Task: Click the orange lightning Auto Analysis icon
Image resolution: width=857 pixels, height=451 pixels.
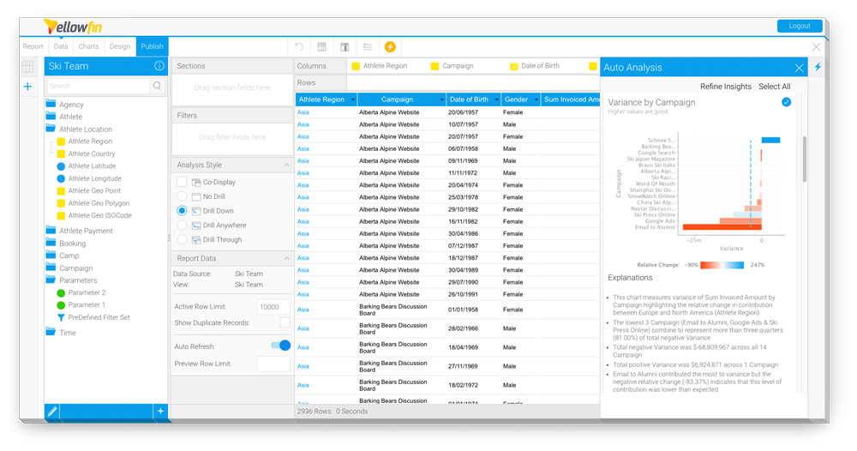Action: pos(390,47)
